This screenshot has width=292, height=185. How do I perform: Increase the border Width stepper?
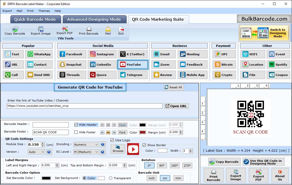pos(191,150)
